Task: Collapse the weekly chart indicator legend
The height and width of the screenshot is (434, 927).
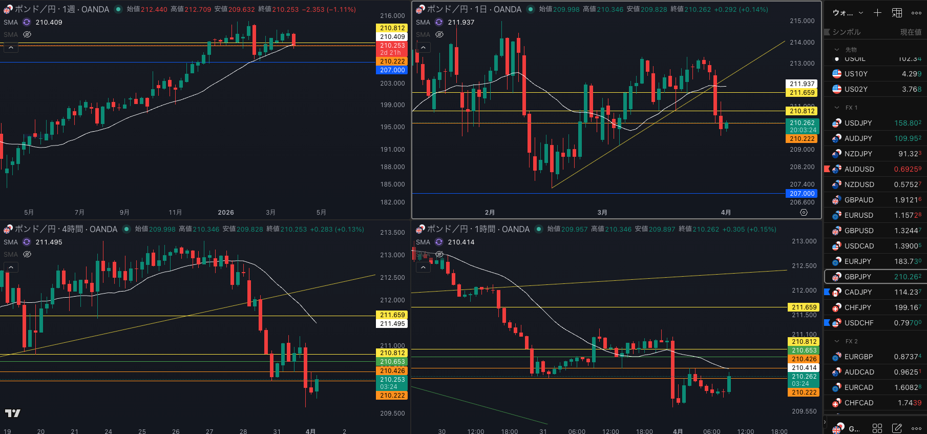Action: click(x=11, y=47)
